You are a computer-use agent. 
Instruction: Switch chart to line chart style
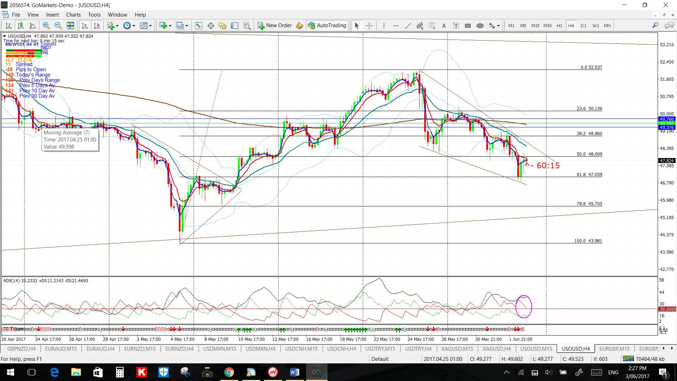(32, 25)
